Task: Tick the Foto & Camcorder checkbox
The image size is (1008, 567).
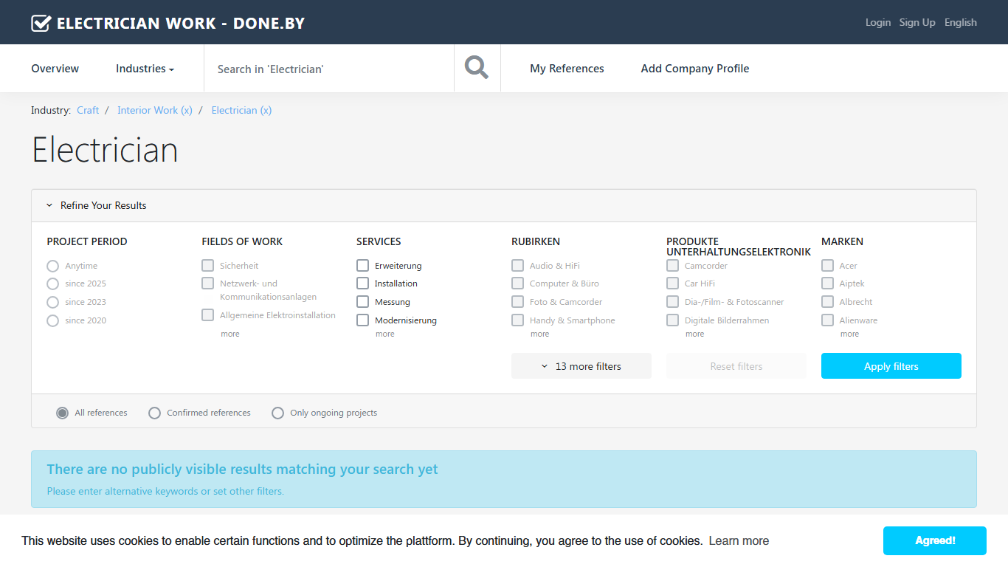Action: tap(518, 301)
